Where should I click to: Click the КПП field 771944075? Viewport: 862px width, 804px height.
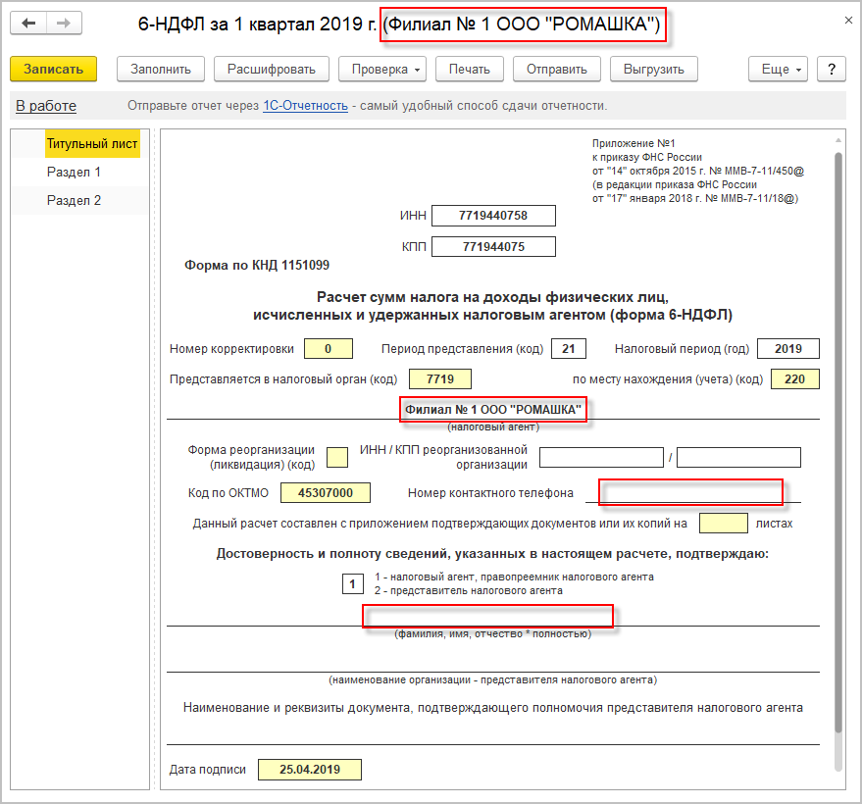click(493, 247)
